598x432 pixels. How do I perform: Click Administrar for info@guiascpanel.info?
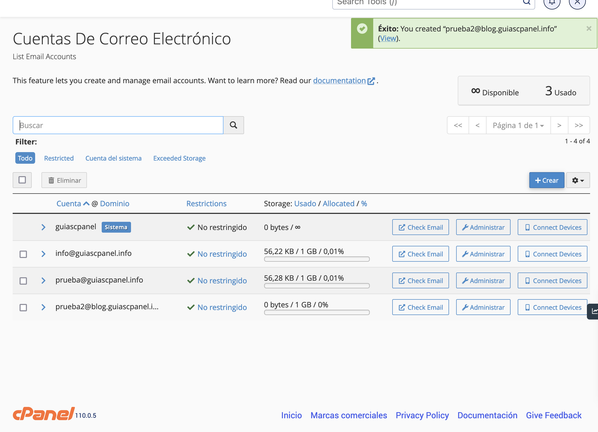(483, 254)
